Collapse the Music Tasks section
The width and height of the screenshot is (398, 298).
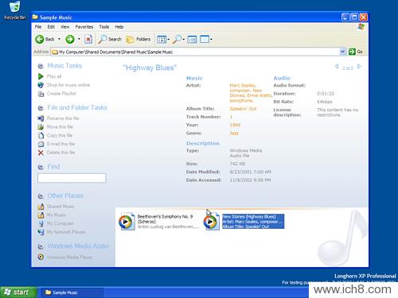[41, 66]
